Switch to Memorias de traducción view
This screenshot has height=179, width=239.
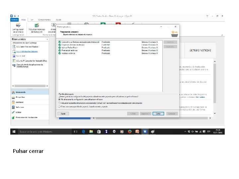pyautogui.click(x=30, y=117)
